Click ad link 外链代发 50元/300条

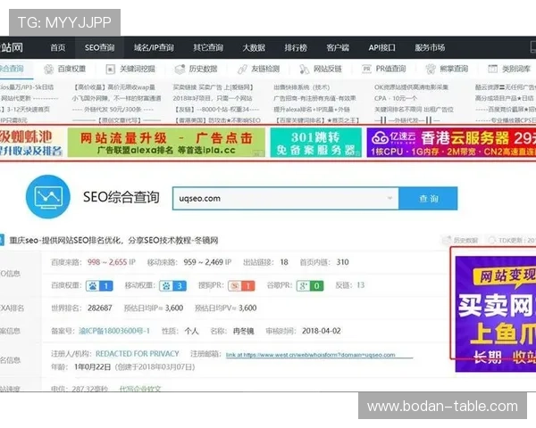[x=113, y=109]
